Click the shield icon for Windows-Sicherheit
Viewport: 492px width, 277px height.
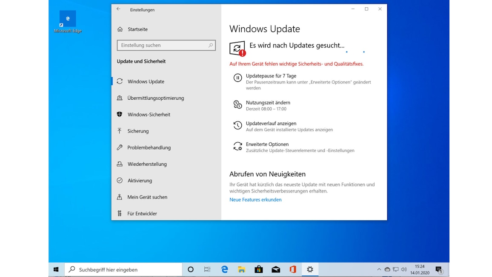120,114
